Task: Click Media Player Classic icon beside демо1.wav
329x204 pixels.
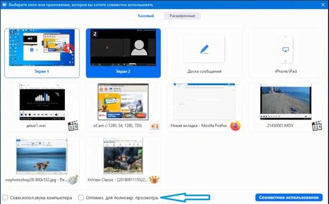Action: pos(73,126)
